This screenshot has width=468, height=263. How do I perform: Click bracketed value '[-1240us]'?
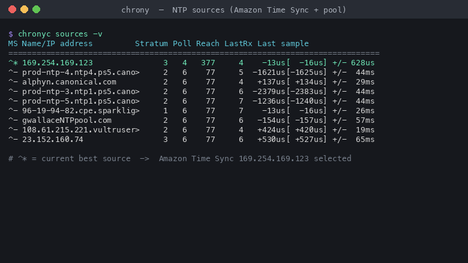pos(307,101)
